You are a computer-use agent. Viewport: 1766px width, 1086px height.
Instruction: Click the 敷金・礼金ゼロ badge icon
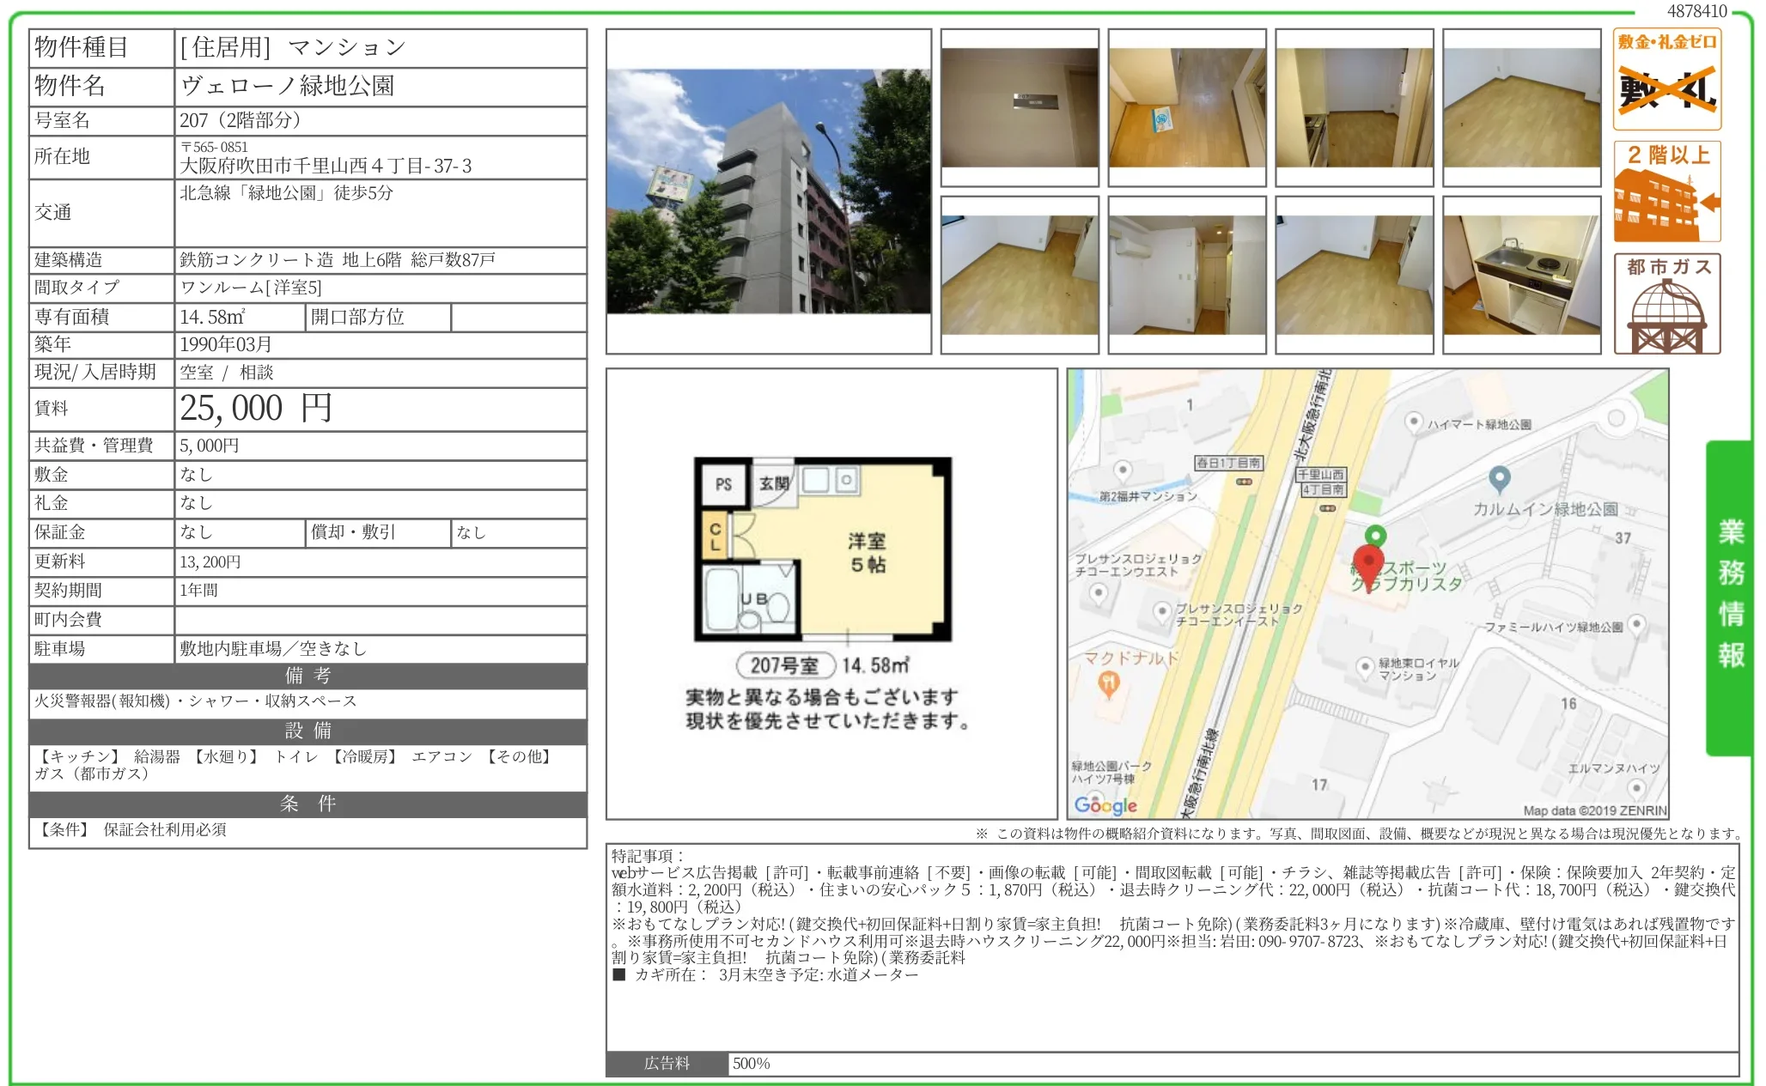point(1666,79)
